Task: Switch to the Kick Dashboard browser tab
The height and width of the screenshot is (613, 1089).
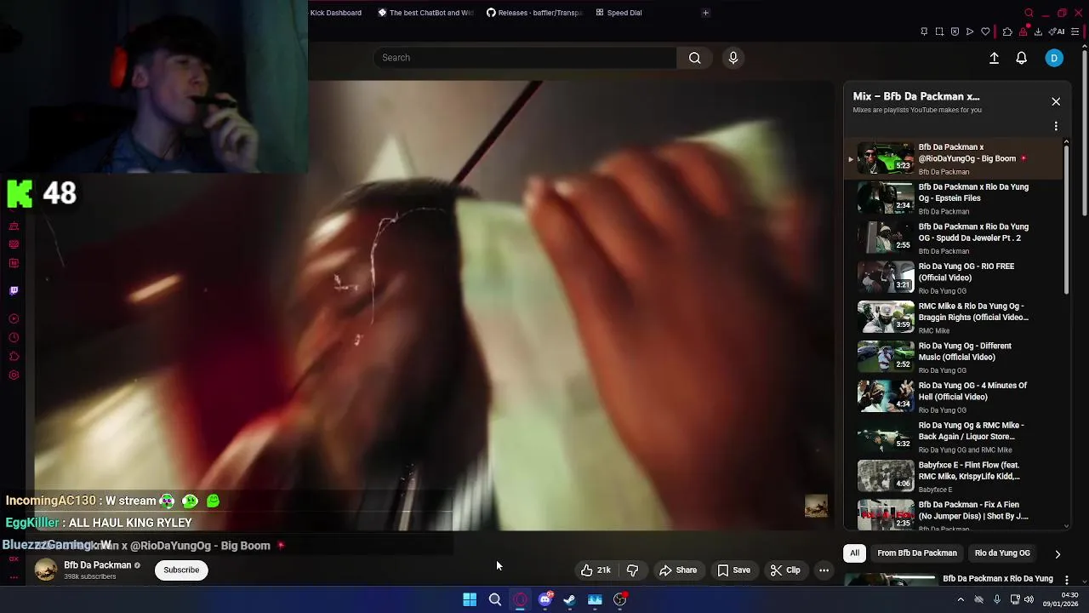Action: coord(335,13)
